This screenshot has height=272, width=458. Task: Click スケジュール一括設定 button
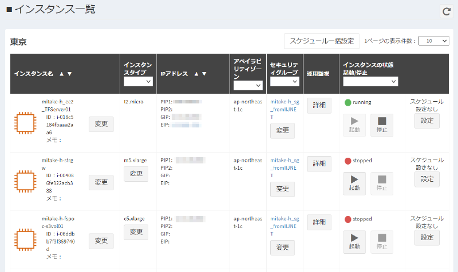click(x=322, y=41)
